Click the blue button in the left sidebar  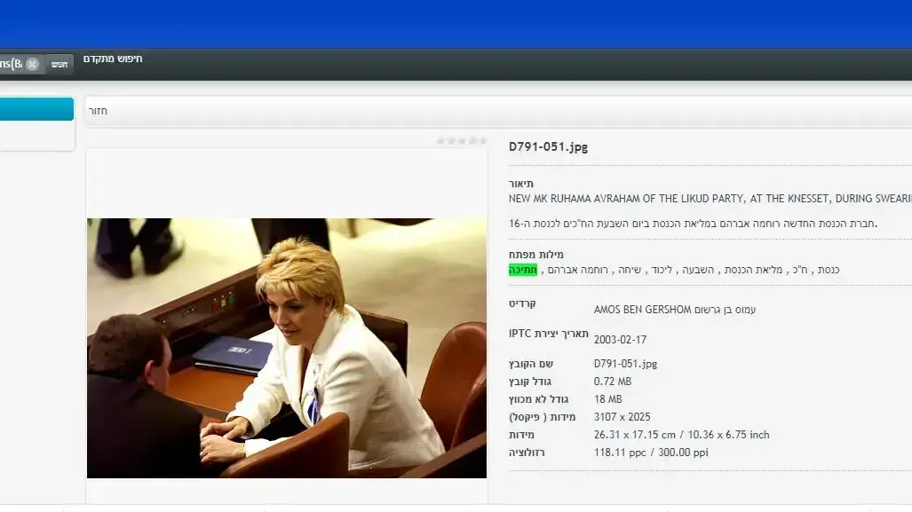[36, 109]
